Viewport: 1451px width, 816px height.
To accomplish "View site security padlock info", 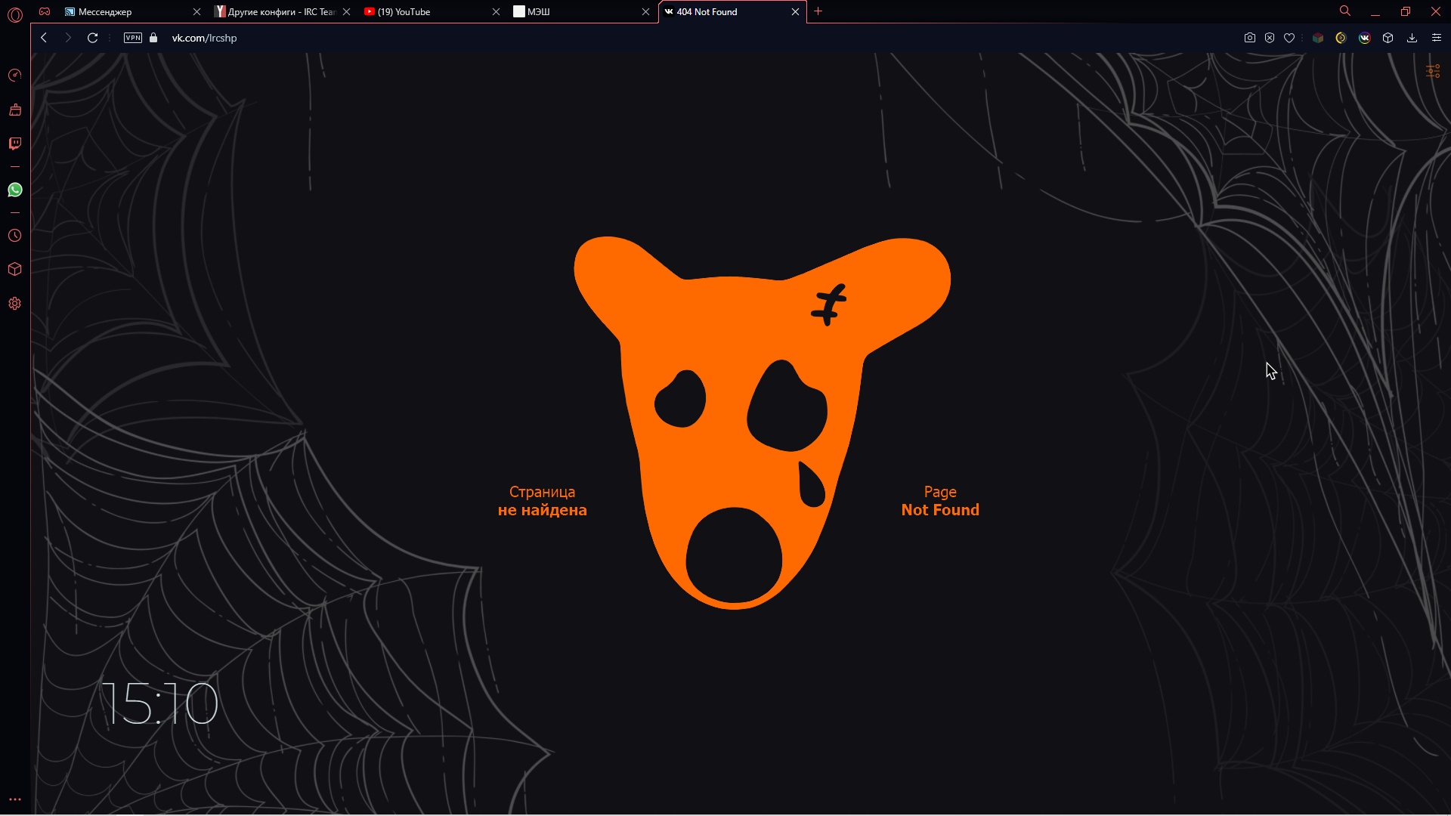I will point(153,38).
